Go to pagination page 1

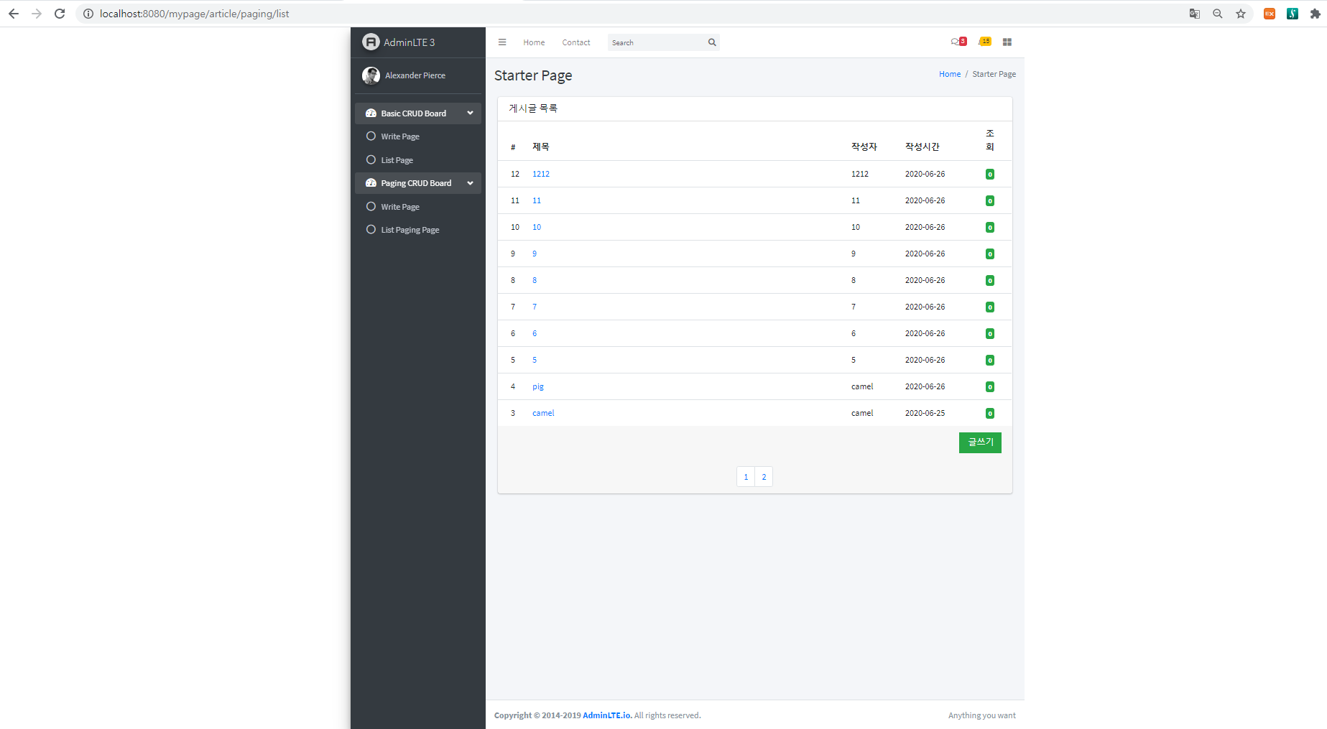click(746, 477)
